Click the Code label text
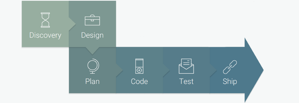299x103 pixels. click(139, 82)
